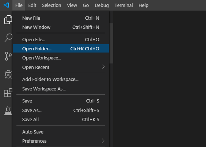This screenshot has width=206, height=147.
Task: Open the Test beaker icon view
Action: 8,111
